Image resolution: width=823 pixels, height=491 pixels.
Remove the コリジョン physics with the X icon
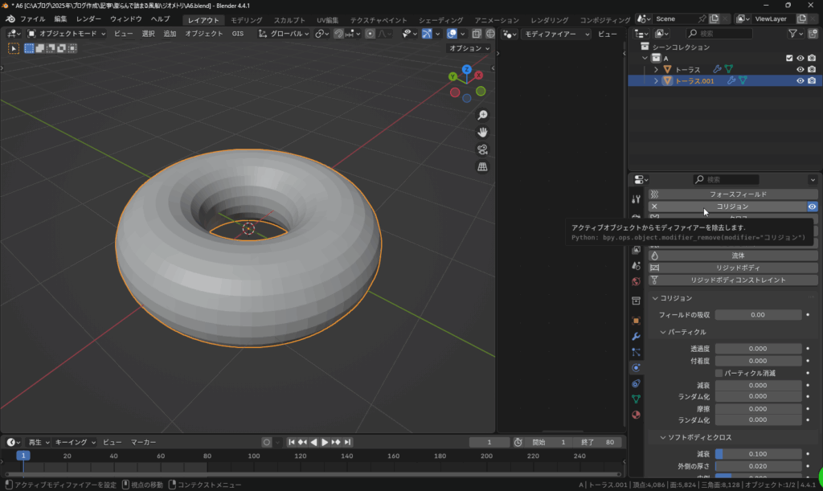point(654,207)
